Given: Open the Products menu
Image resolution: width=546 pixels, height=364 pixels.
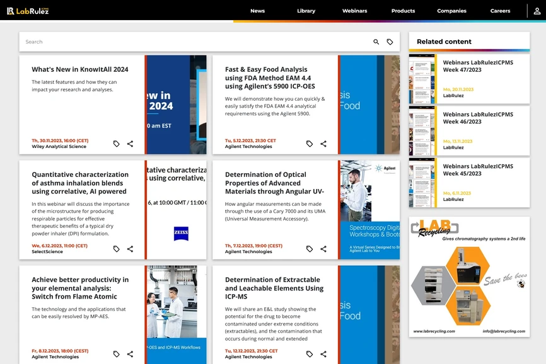Looking at the screenshot, I should (404, 11).
